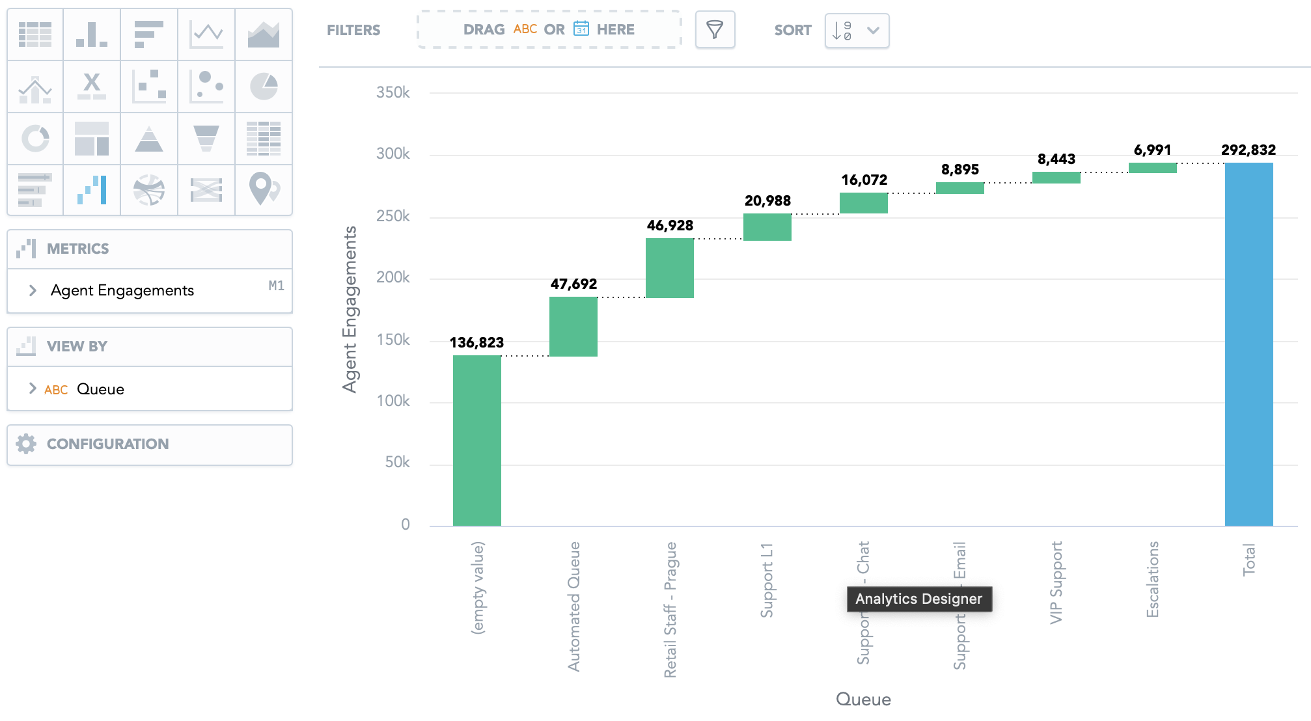
Task: Pick the pie chart visualization
Action: tap(263, 87)
